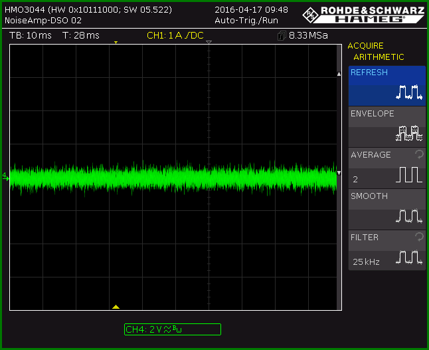This screenshot has height=350, width=429.
Task: Click the T: 28 ms trigger time readout
Action: click(81, 35)
